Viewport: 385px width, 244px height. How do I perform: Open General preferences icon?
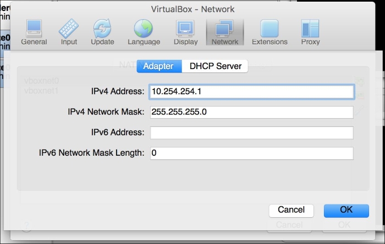point(34,32)
